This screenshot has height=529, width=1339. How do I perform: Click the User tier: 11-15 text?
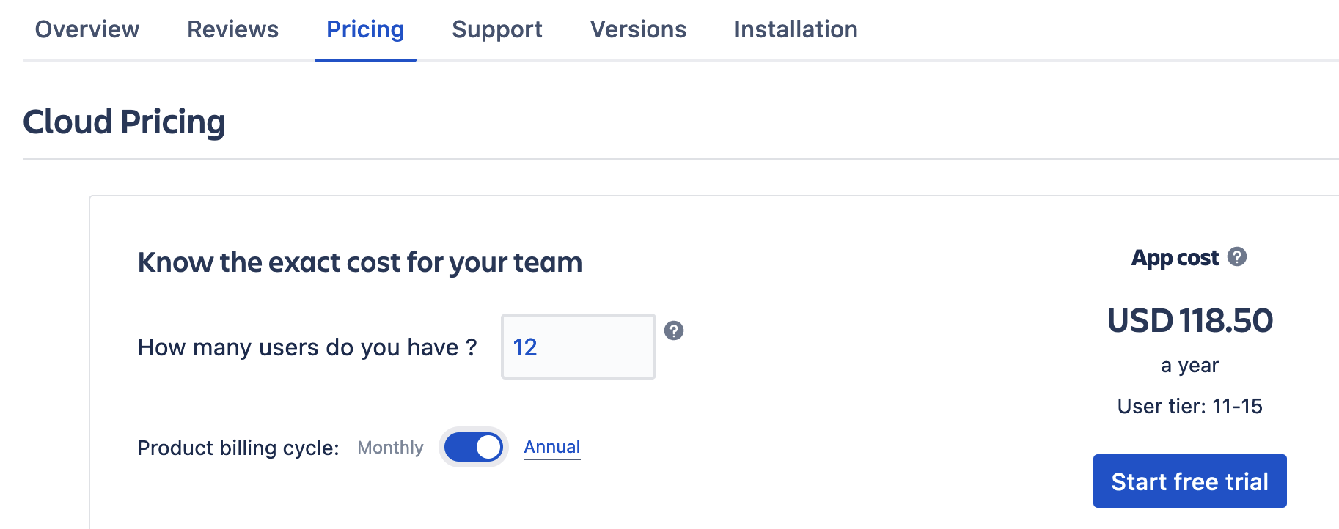(x=1189, y=406)
